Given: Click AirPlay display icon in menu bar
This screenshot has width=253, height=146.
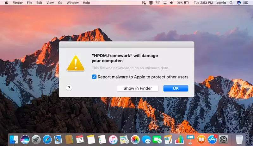Looking at the screenshot, I should click(165, 3).
